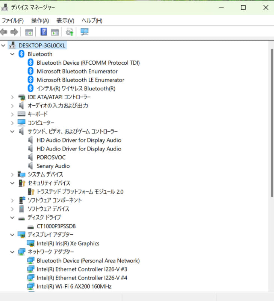Expand the キーボード category
Image resolution: width=274 pixels, height=301 pixels.
point(12,114)
